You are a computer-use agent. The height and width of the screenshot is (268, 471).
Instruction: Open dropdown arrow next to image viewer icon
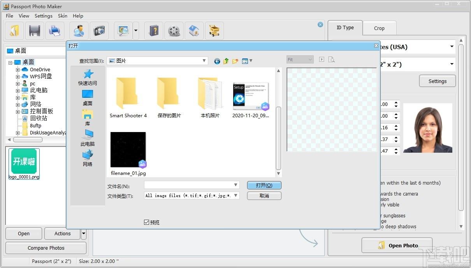click(x=136, y=31)
